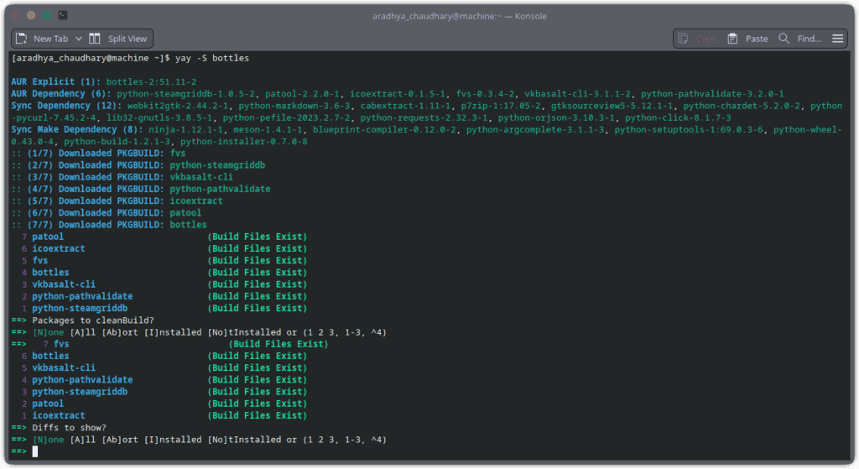859x469 pixels.
Task: Click 'Packages to cleanBuild?' prompt
Action: click(x=93, y=320)
